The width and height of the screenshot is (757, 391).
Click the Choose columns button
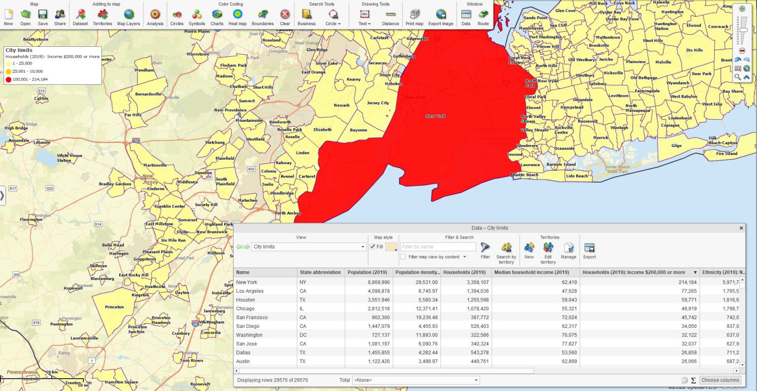point(720,380)
